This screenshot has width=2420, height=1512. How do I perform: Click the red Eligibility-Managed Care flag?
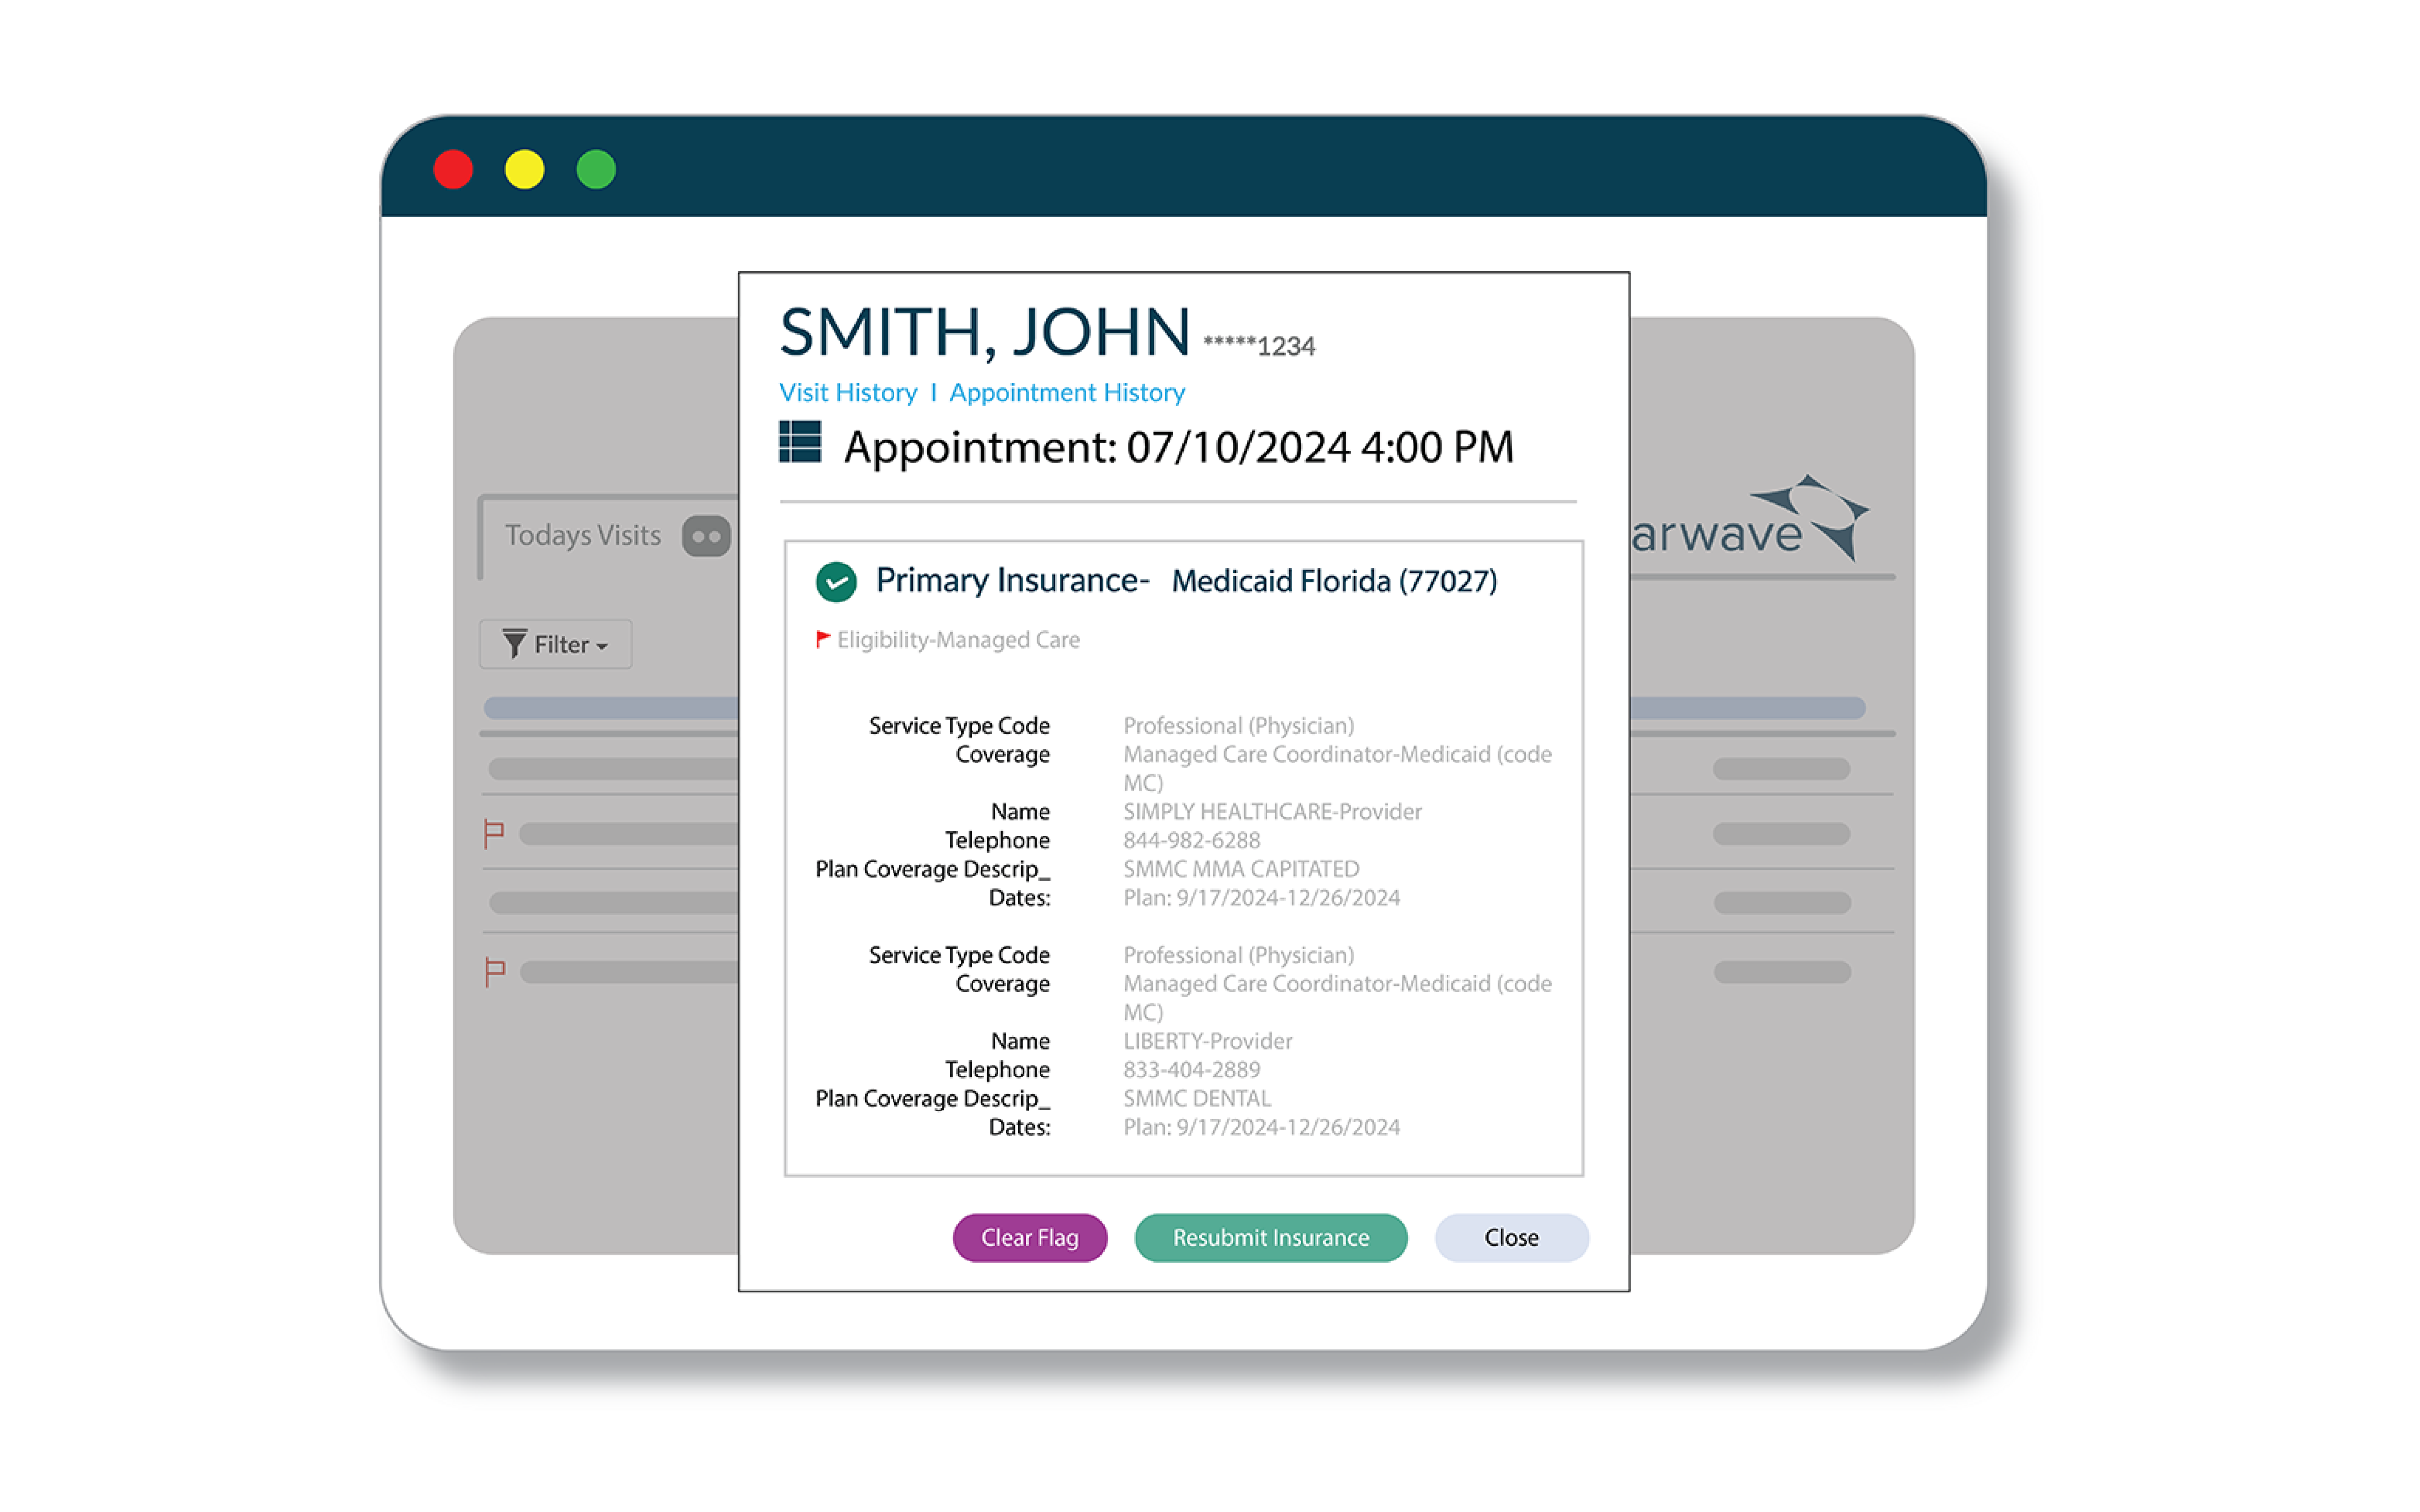point(823,639)
